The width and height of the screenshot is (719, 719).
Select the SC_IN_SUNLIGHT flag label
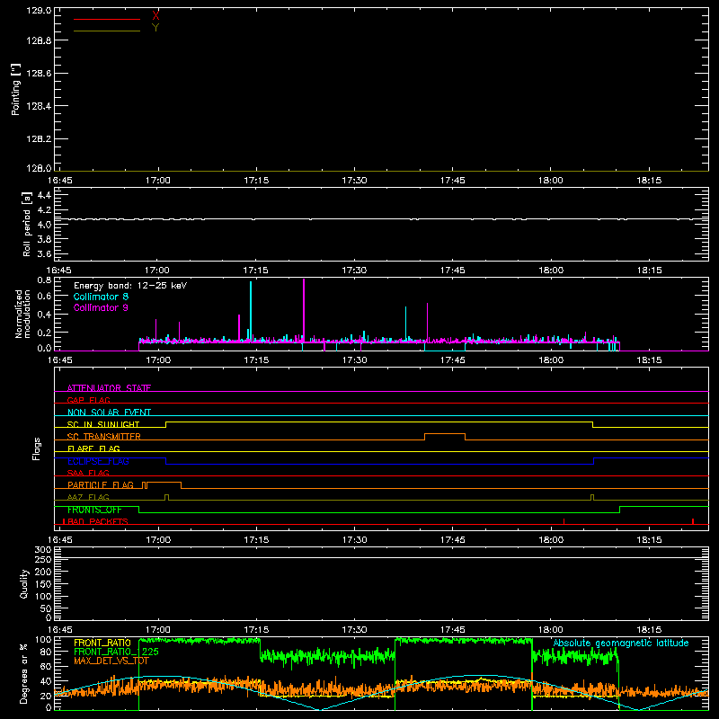click(x=103, y=424)
